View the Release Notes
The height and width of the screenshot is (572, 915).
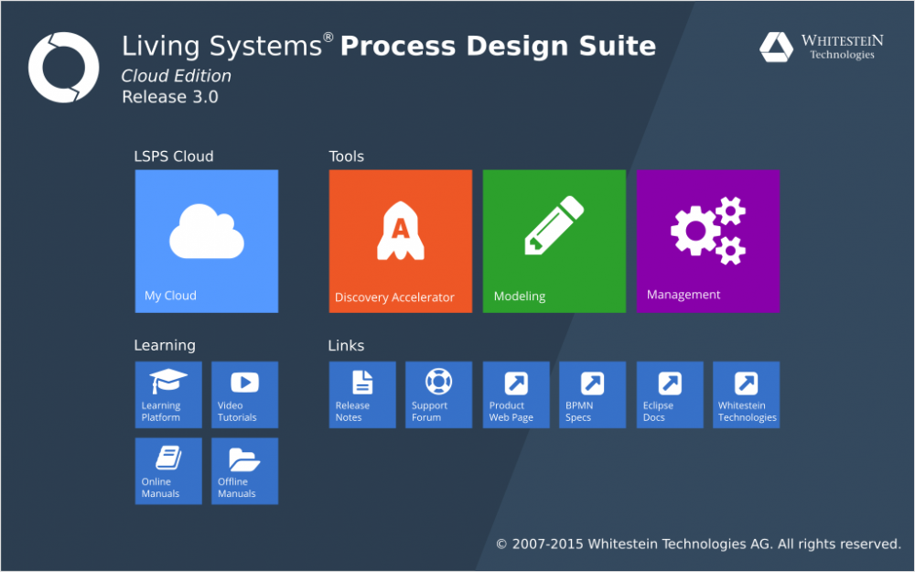(362, 394)
